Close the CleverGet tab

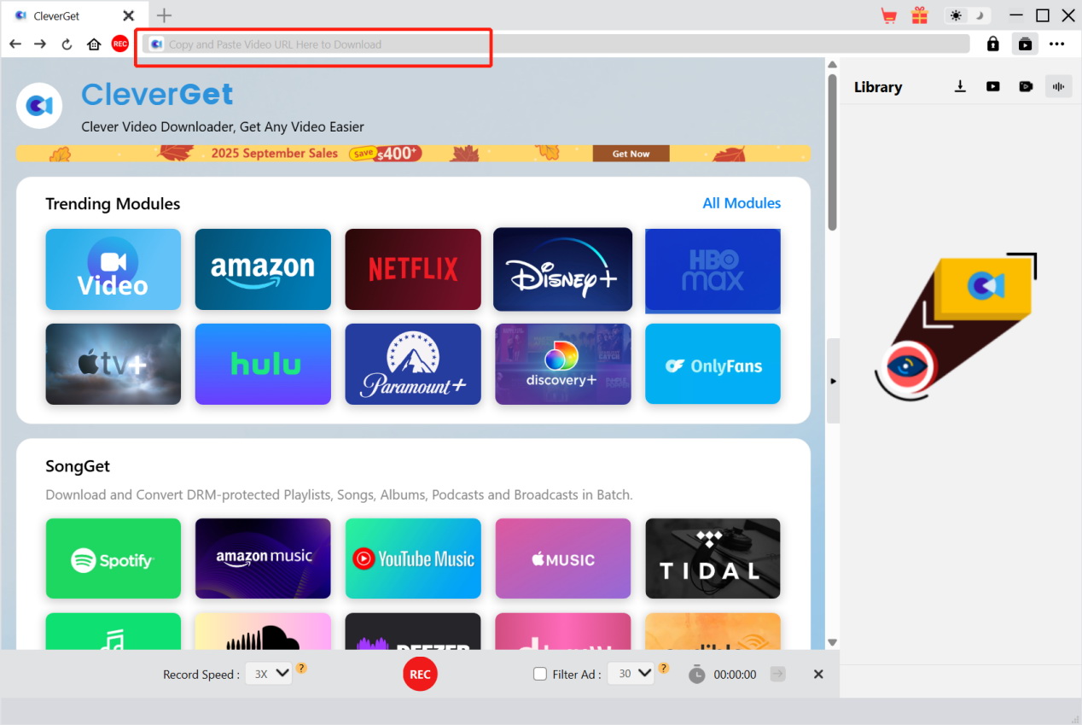point(128,15)
